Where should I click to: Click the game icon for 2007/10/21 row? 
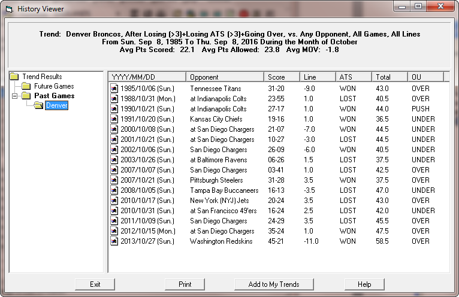(114, 180)
